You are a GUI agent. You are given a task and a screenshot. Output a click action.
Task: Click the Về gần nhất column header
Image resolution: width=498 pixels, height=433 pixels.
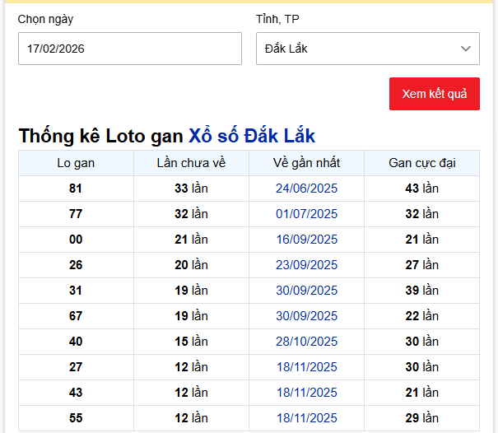(x=306, y=163)
